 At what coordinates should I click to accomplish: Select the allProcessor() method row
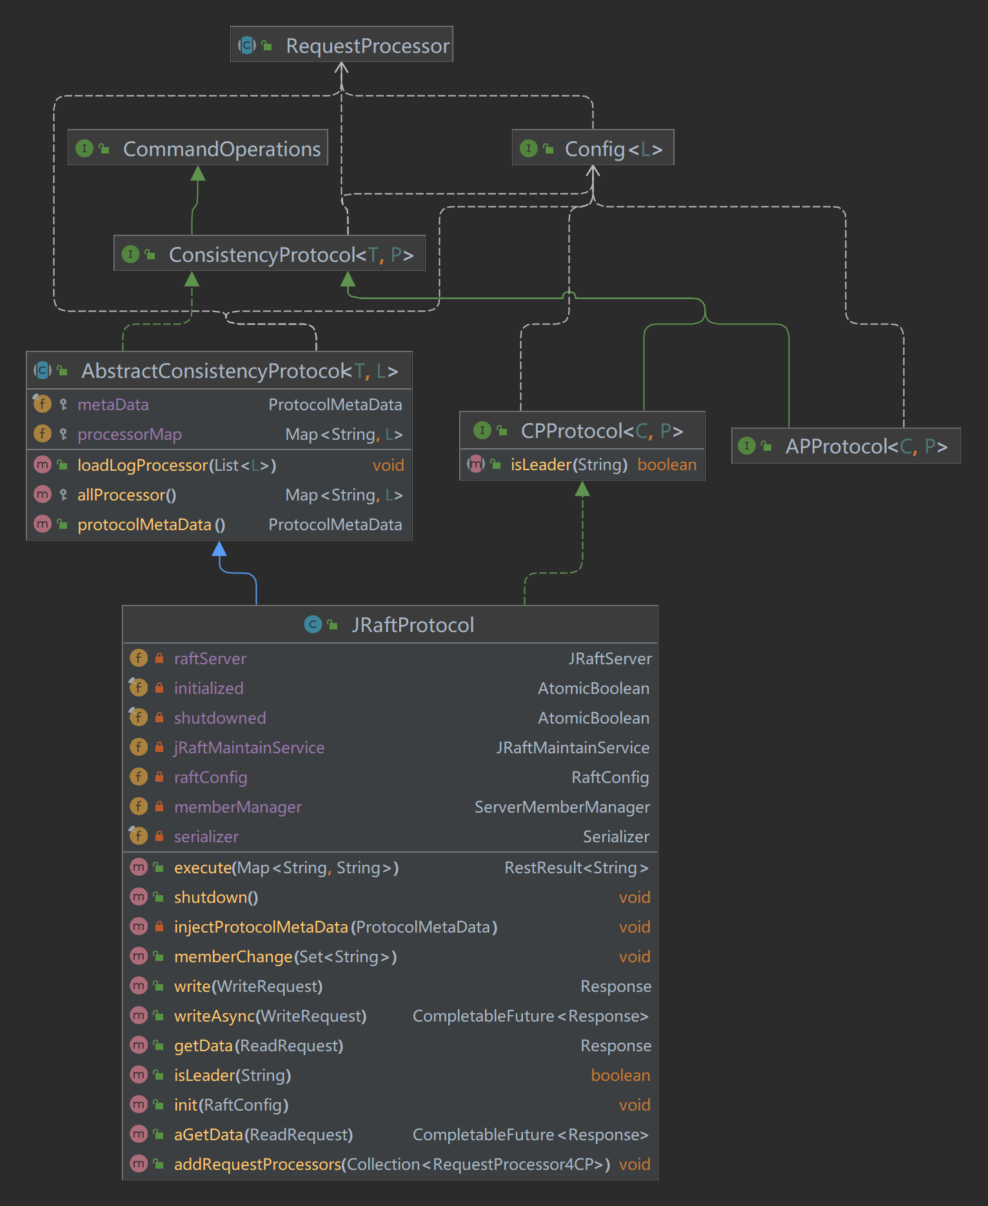pos(219,495)
